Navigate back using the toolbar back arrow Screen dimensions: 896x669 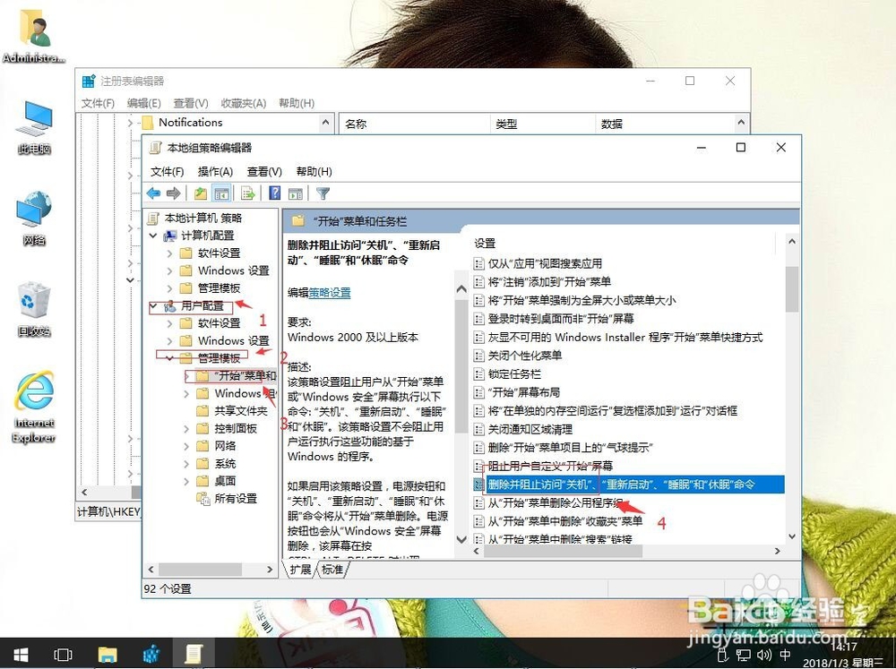point(154,192)
